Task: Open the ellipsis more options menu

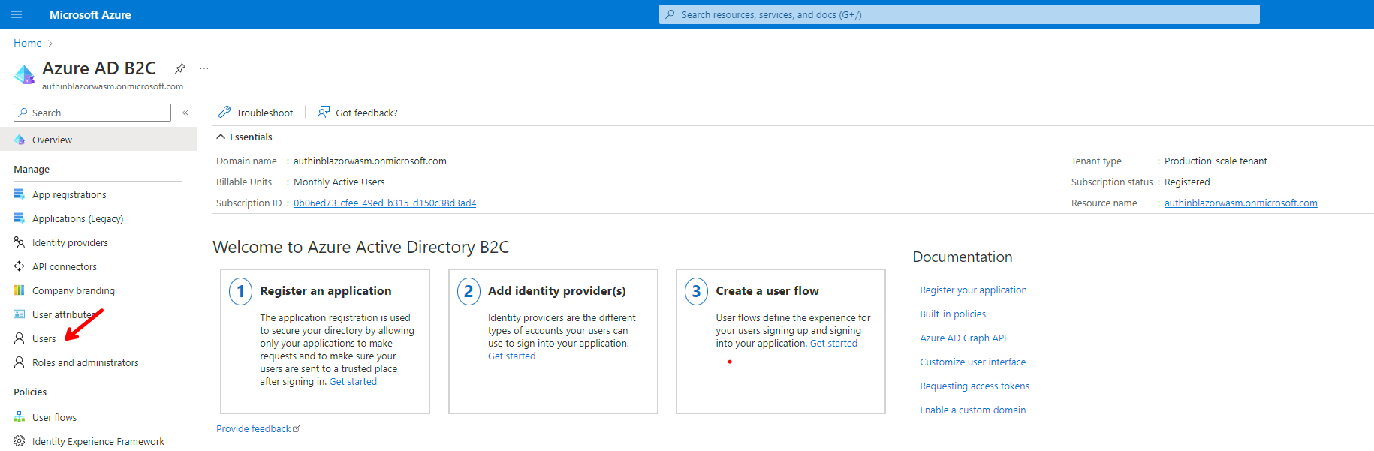Action: tap(204, 68)
